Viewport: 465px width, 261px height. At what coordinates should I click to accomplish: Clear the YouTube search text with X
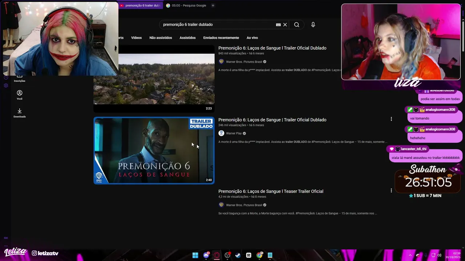[x=285, y=25]
